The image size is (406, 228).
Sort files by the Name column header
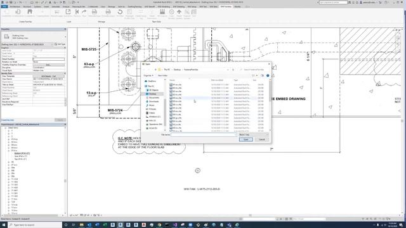(x=172, y=80)
